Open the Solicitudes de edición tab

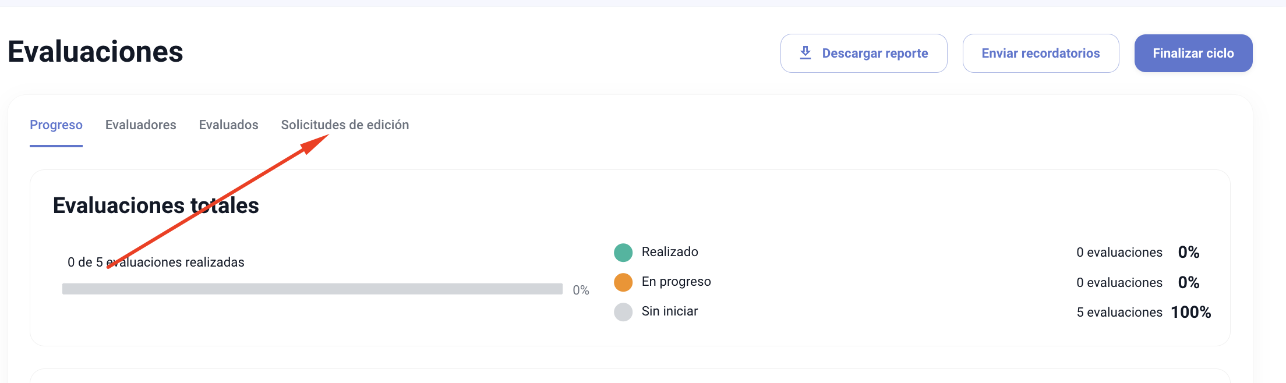345,125
